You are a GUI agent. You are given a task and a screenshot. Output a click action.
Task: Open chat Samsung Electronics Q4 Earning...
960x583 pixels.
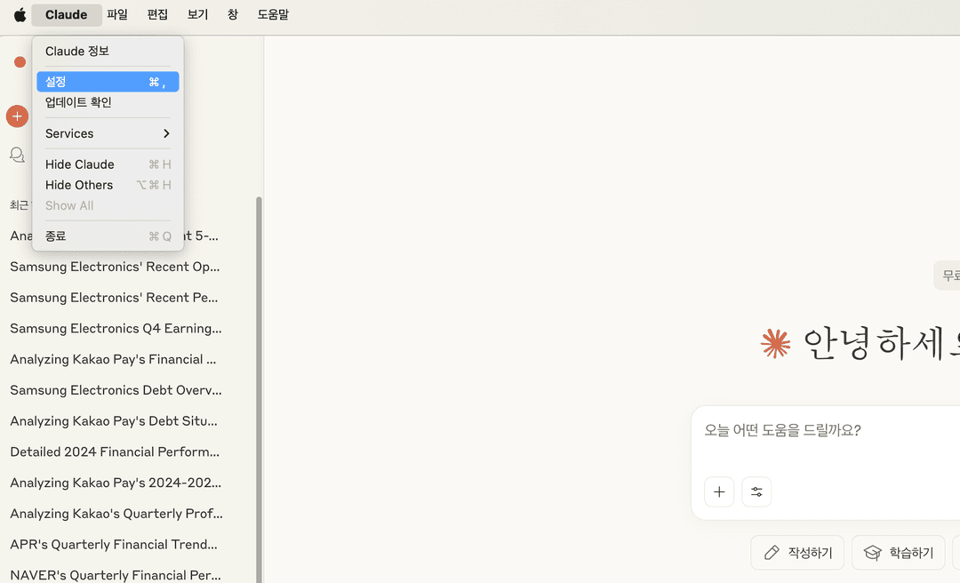[x=116, y=329]
